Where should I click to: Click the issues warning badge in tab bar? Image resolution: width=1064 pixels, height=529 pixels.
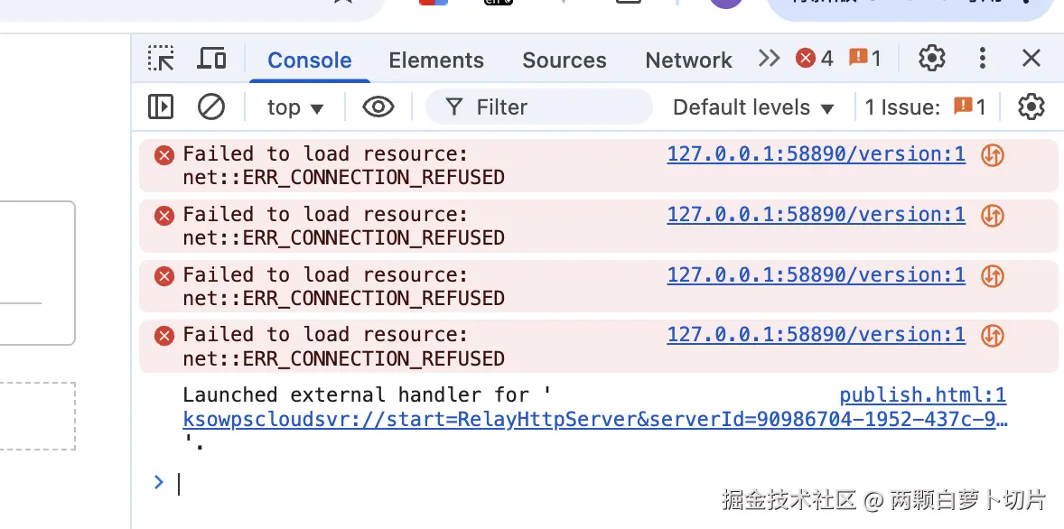click(865, 59)
